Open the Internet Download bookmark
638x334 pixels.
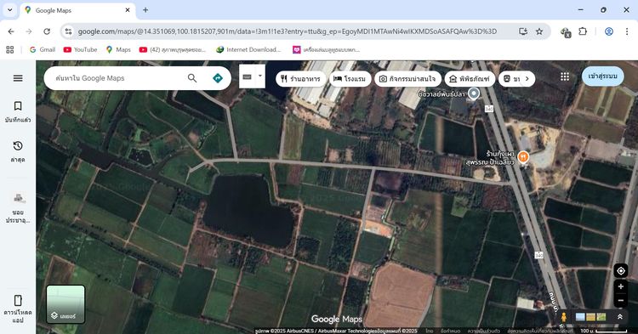[248, 49]
